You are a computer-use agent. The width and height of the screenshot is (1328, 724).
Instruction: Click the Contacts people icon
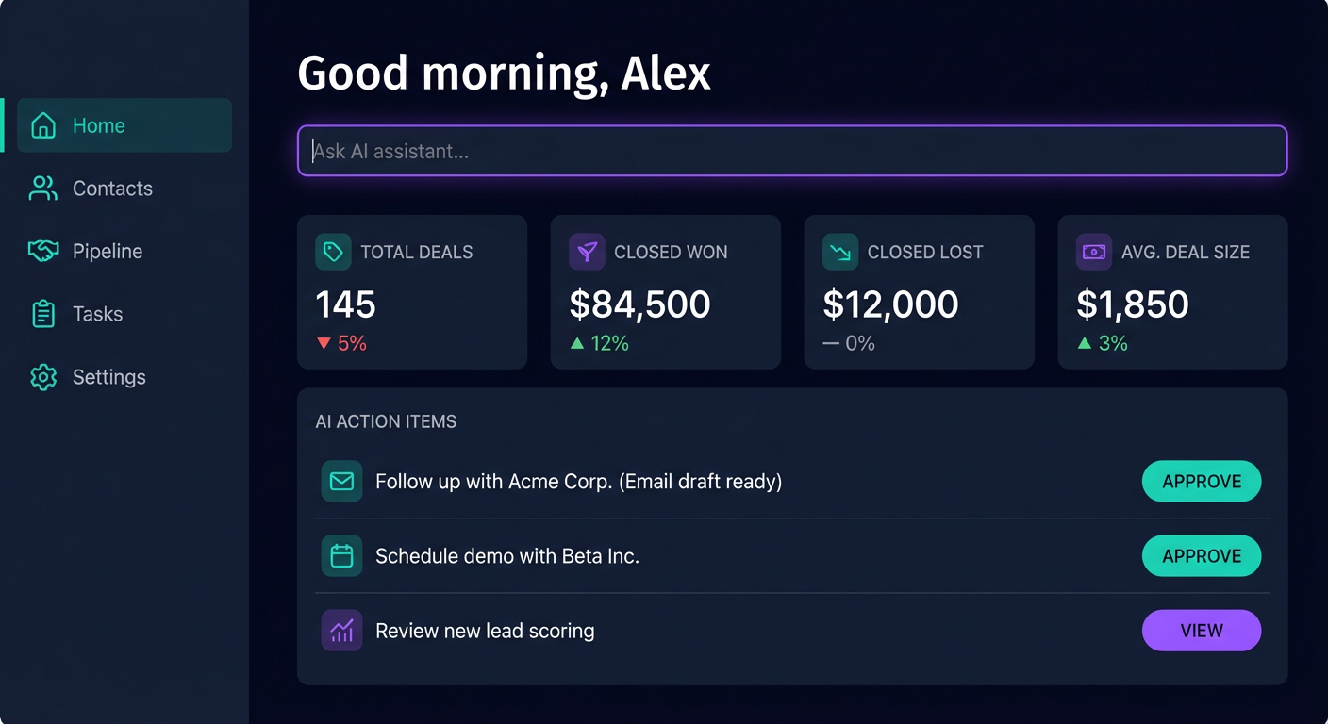42,188
